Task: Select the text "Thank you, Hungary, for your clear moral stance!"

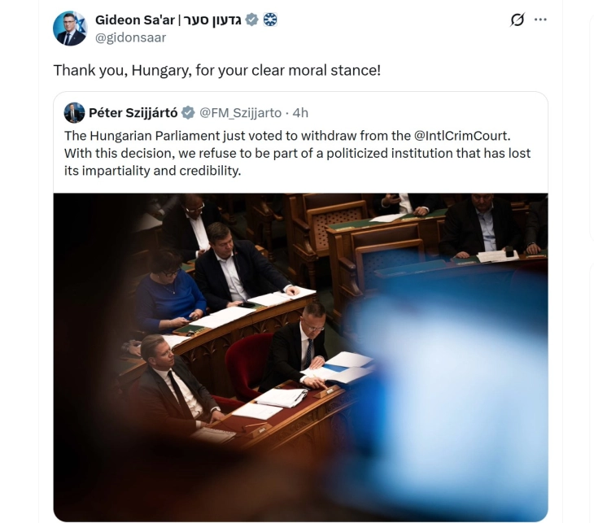Action: pos(216,71)
